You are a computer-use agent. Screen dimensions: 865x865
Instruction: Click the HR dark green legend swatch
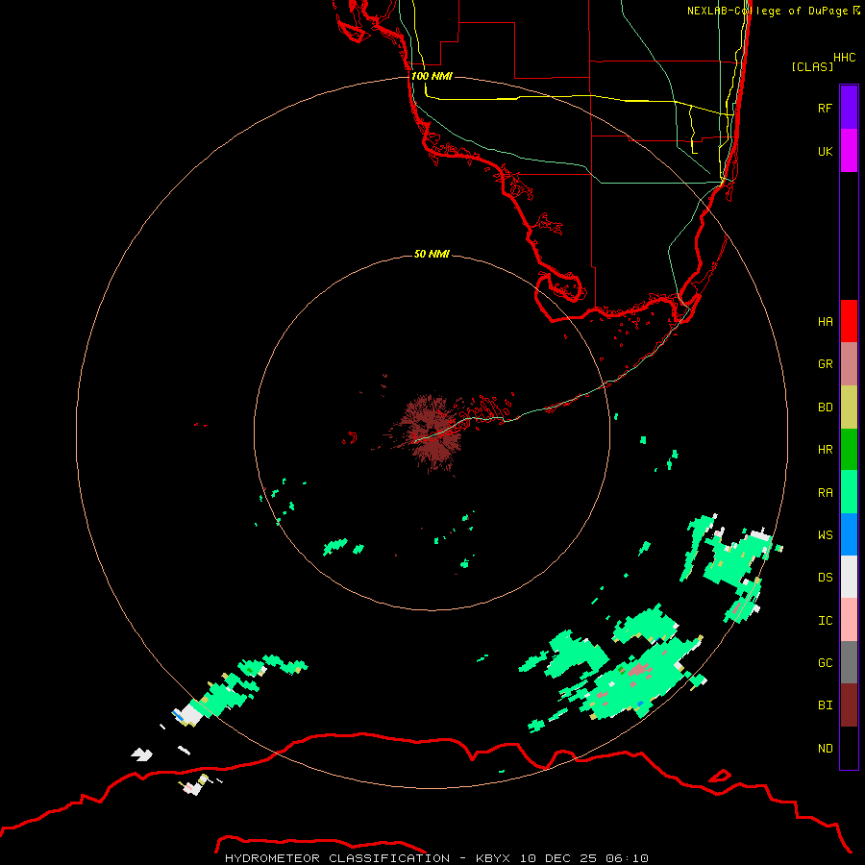pos(849,450)
